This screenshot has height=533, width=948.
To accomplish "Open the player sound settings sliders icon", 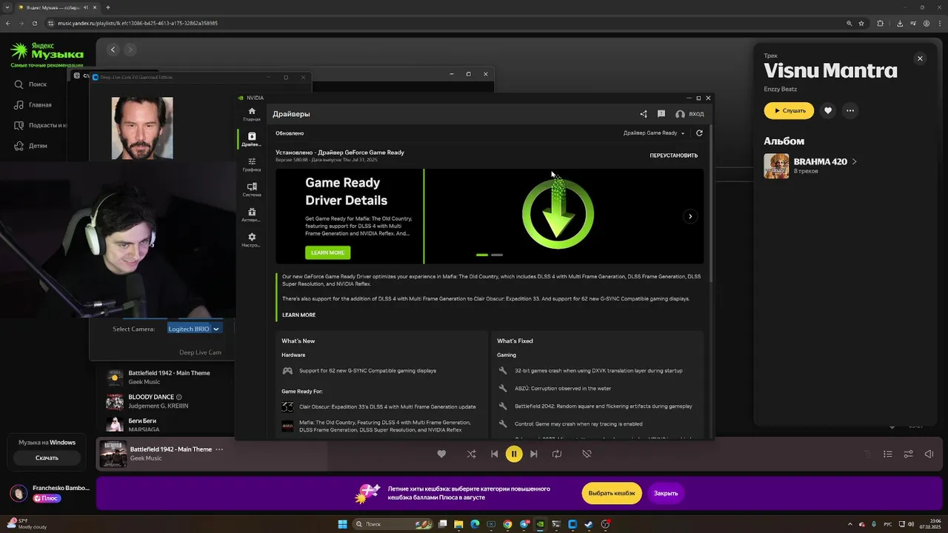I will (908, 454).
